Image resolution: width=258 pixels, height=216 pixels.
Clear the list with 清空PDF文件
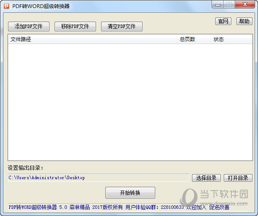[122, 26]
